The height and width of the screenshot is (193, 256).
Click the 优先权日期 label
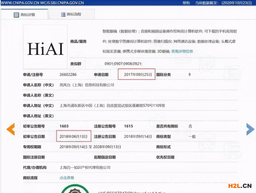[x=165, y=157]
